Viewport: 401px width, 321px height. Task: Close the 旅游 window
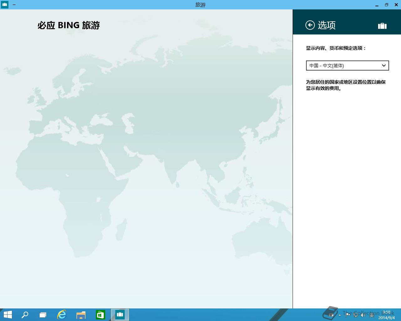[x=396, y=5]
